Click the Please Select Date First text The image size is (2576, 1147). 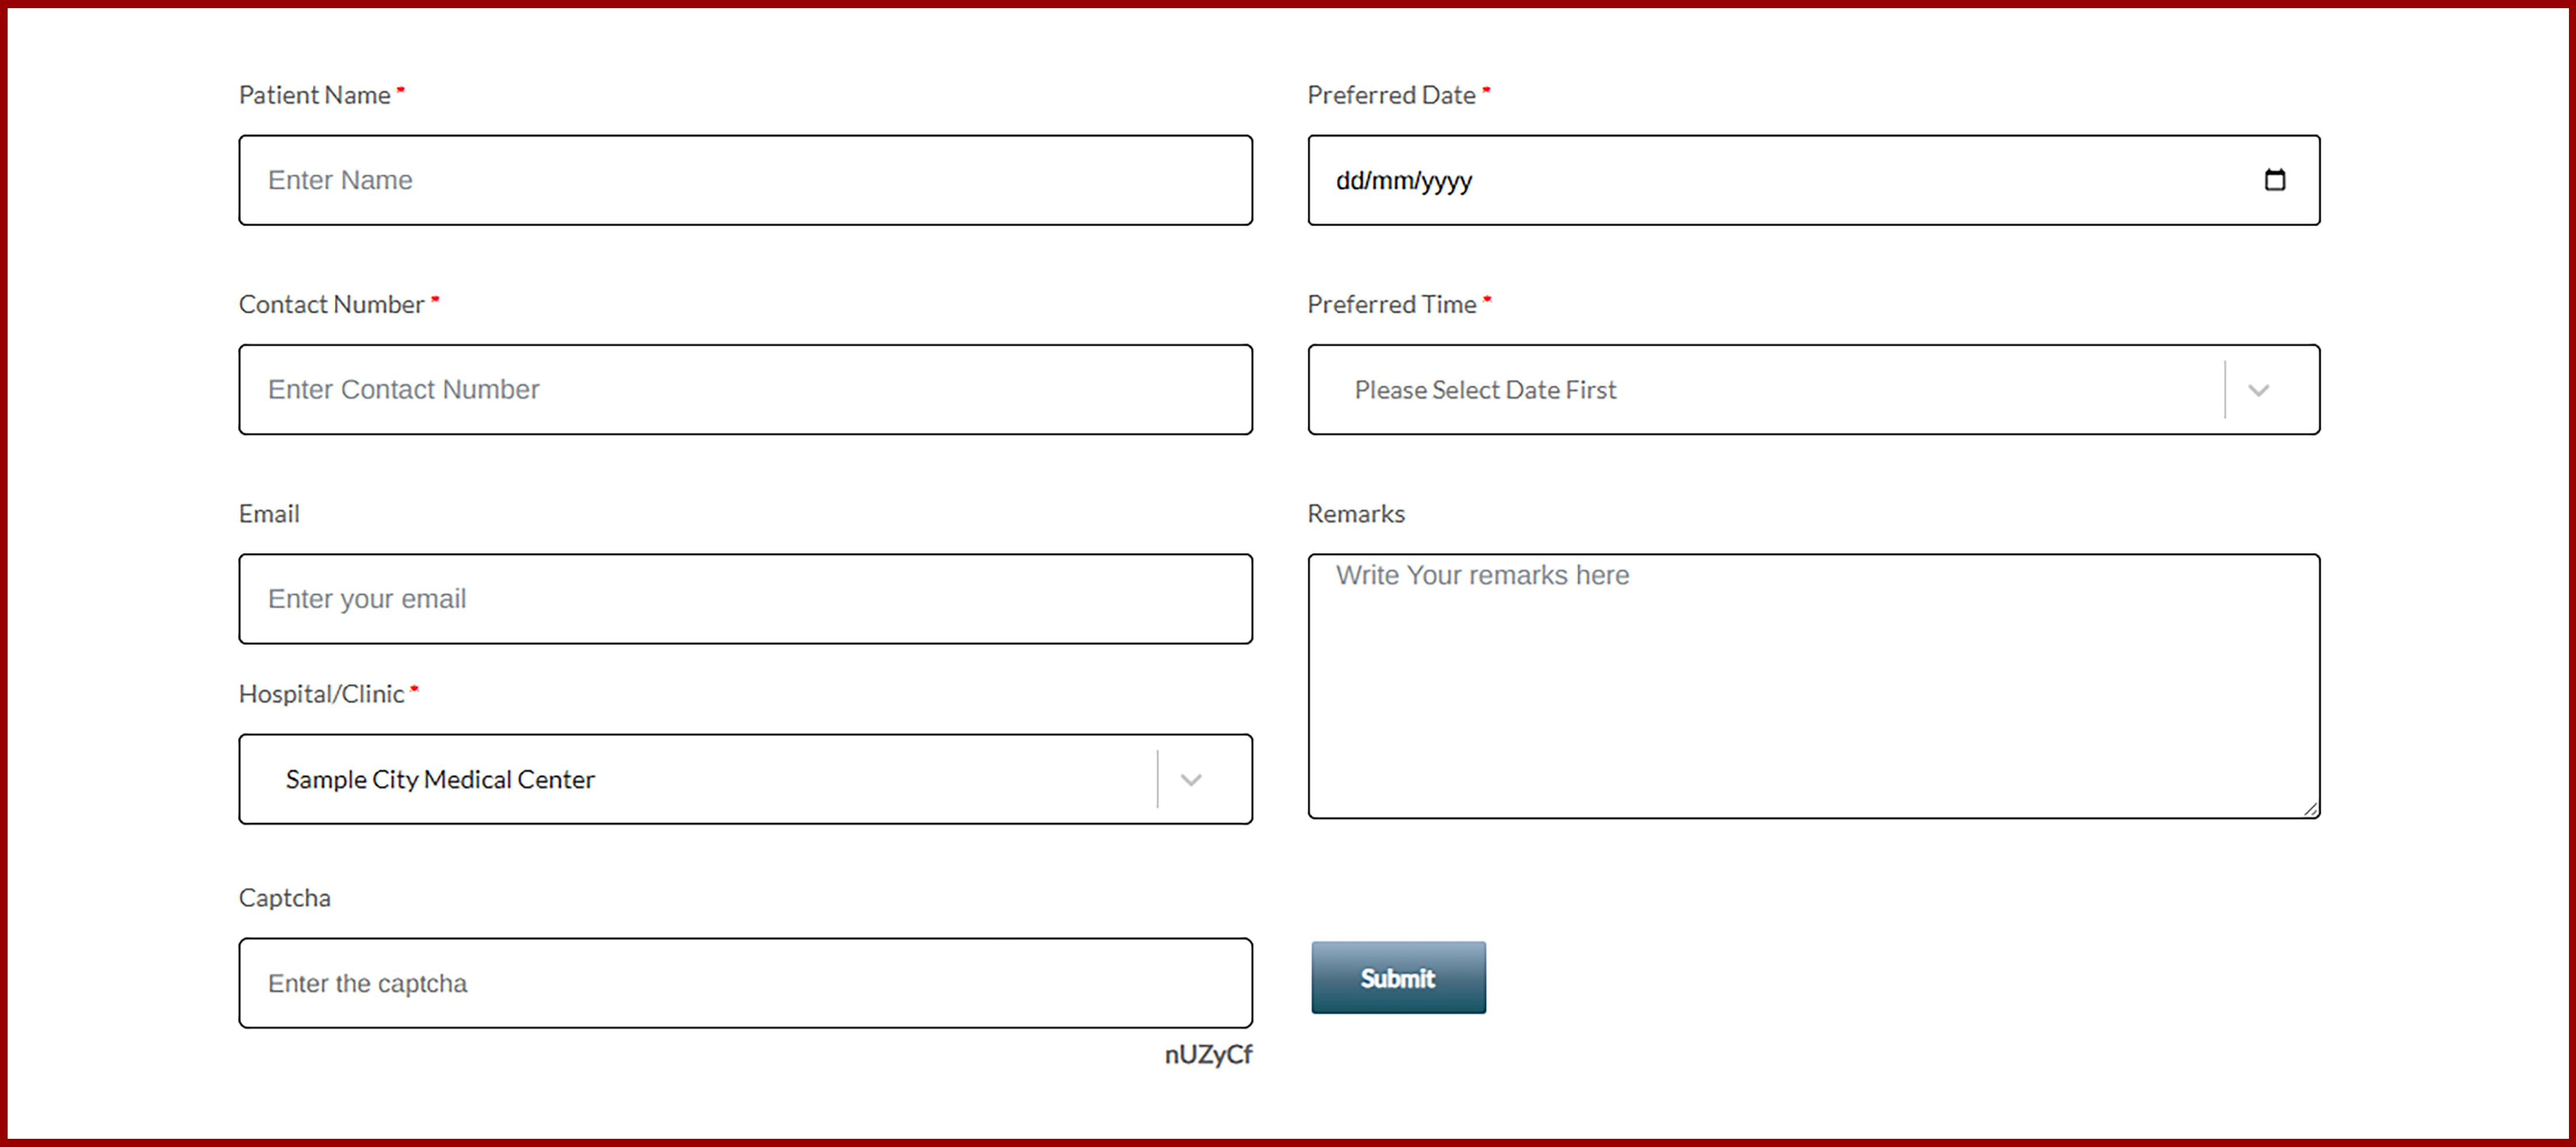[1485, 390]
